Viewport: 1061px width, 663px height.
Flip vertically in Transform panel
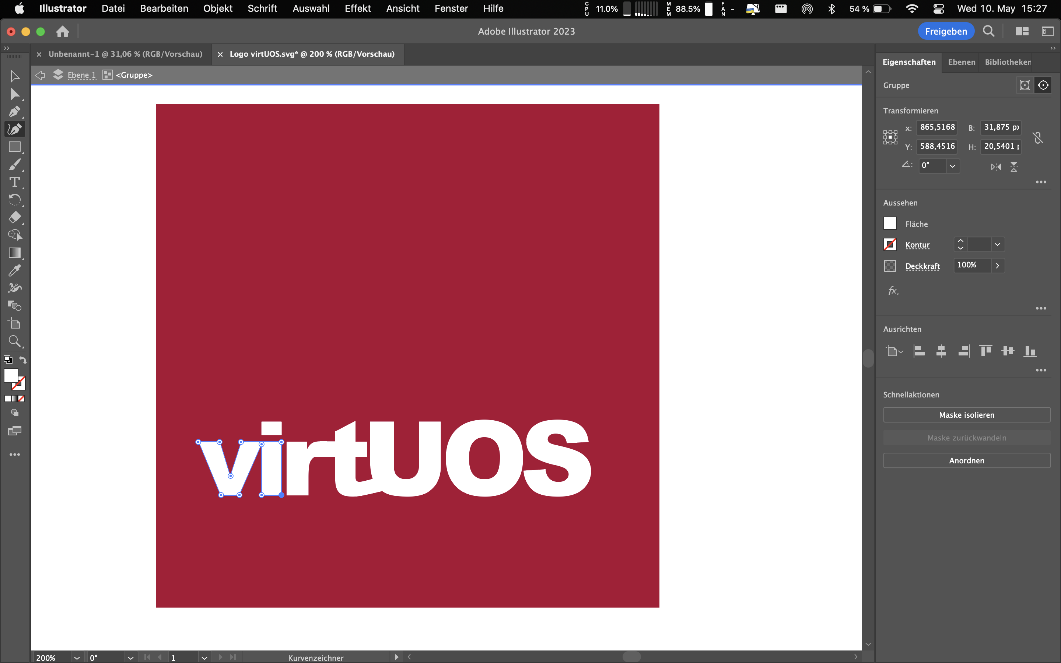pyautogui.click(x=1013, y=166)
